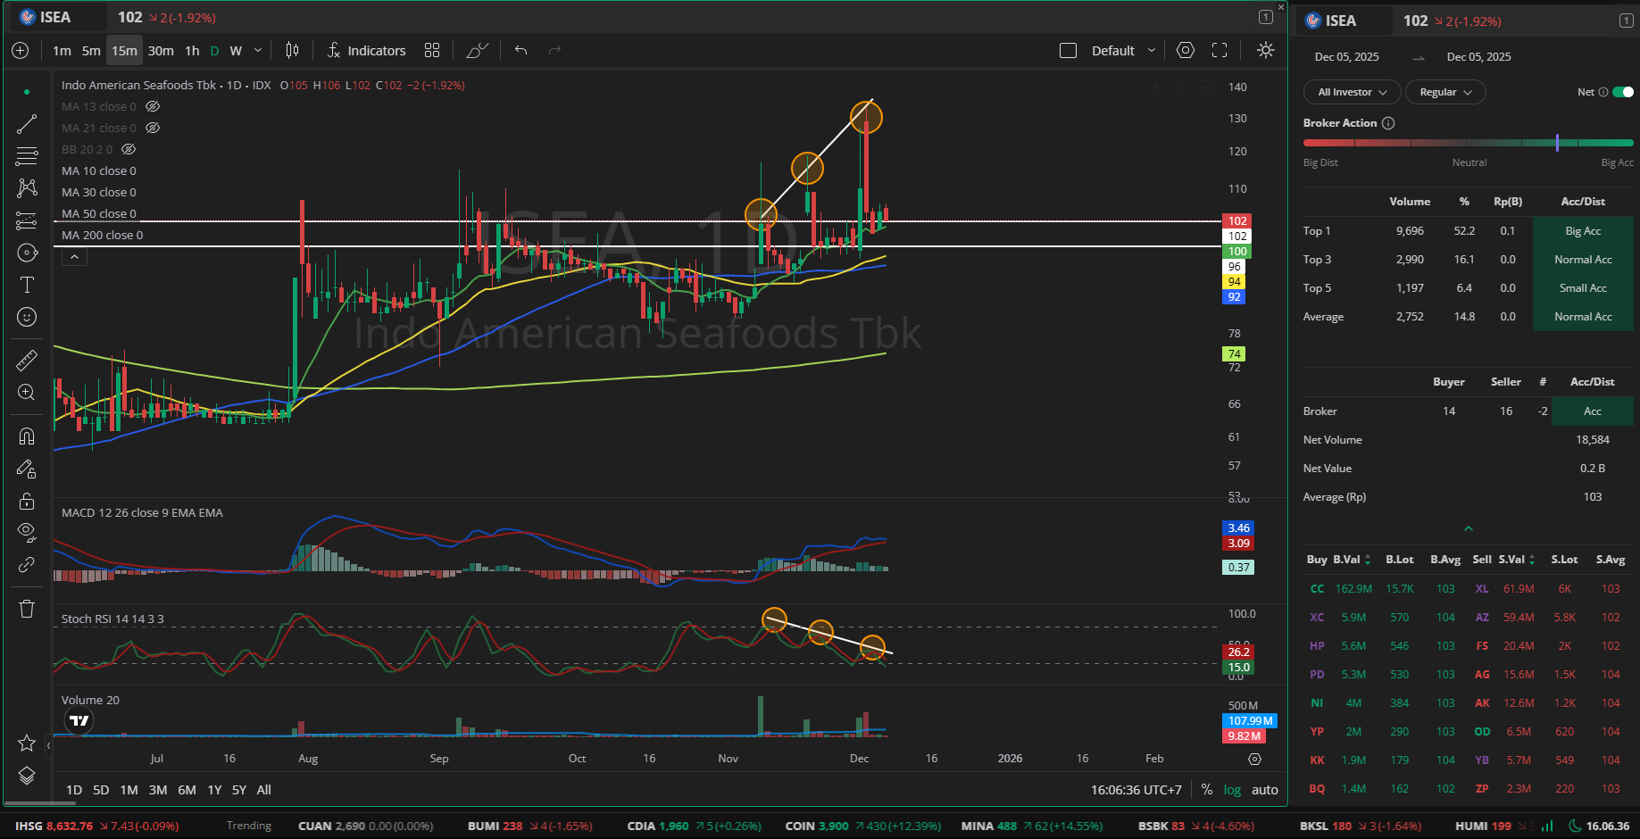Switch to the 1h timeframe

point(192,51)
